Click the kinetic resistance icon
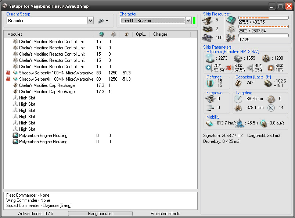 coord(250,68)
